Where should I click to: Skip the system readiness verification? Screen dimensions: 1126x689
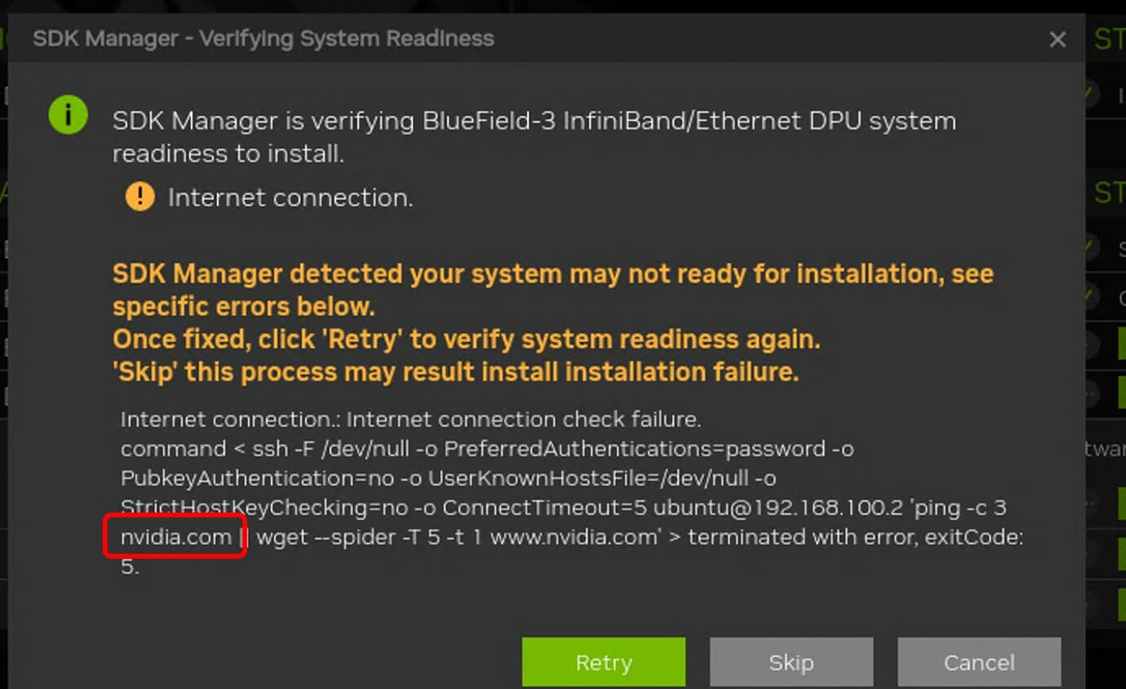(x=791, y=662)
